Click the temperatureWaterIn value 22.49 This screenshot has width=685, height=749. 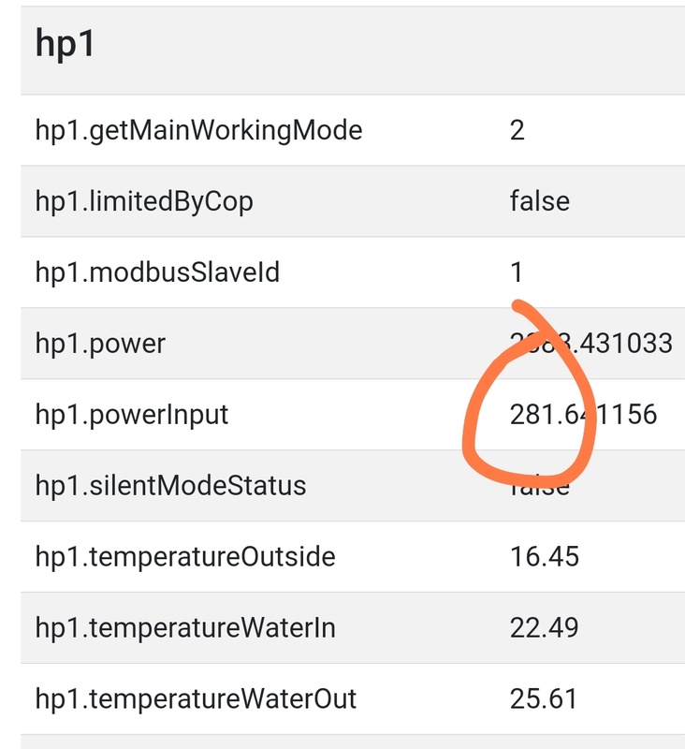(545, 627)
